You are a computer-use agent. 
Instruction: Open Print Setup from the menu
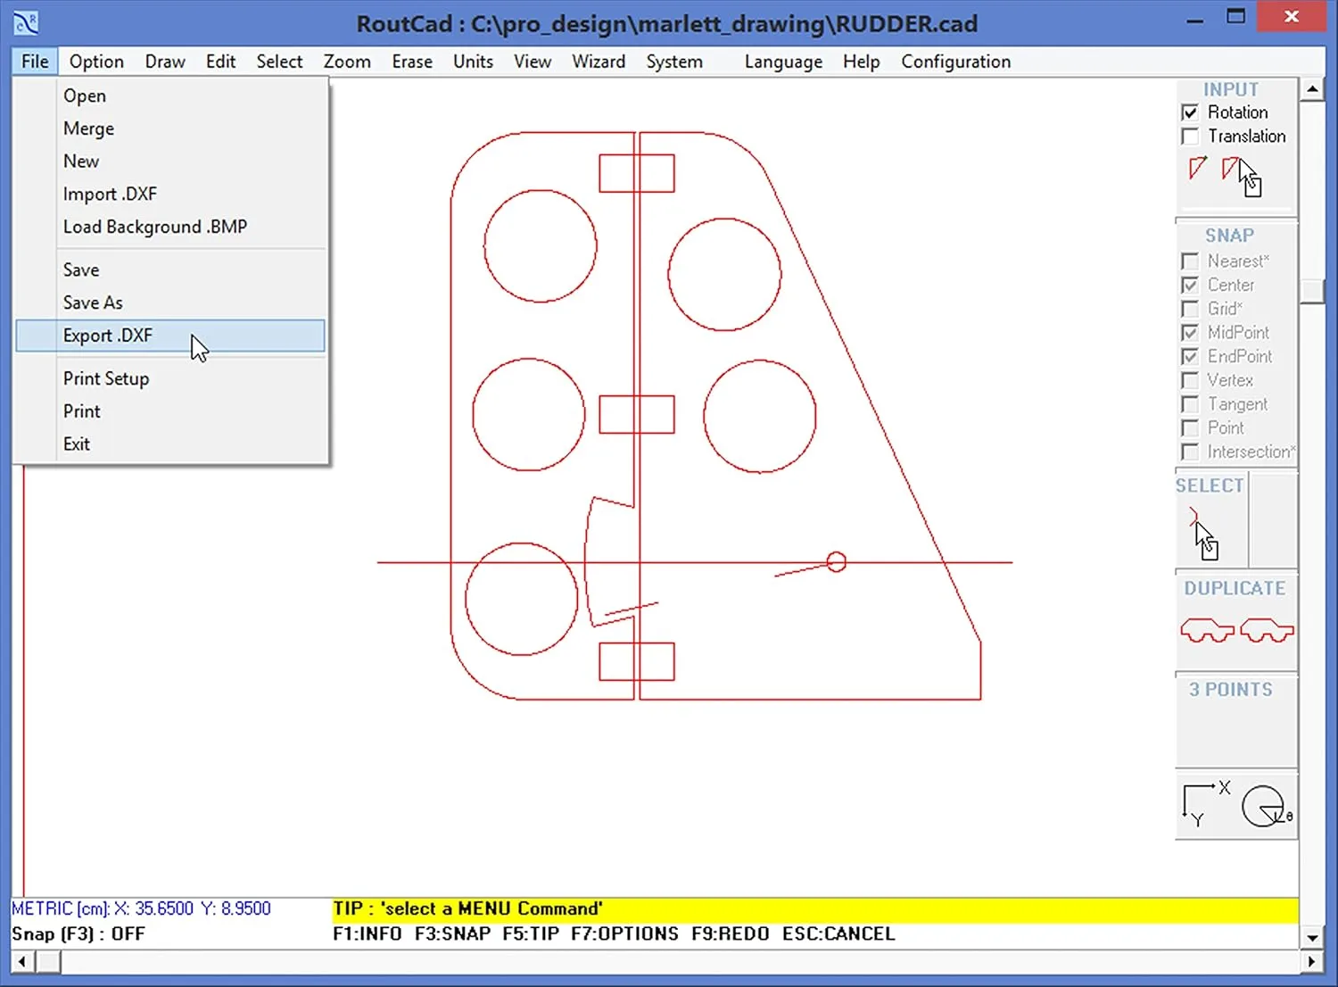tap(105, 378)
